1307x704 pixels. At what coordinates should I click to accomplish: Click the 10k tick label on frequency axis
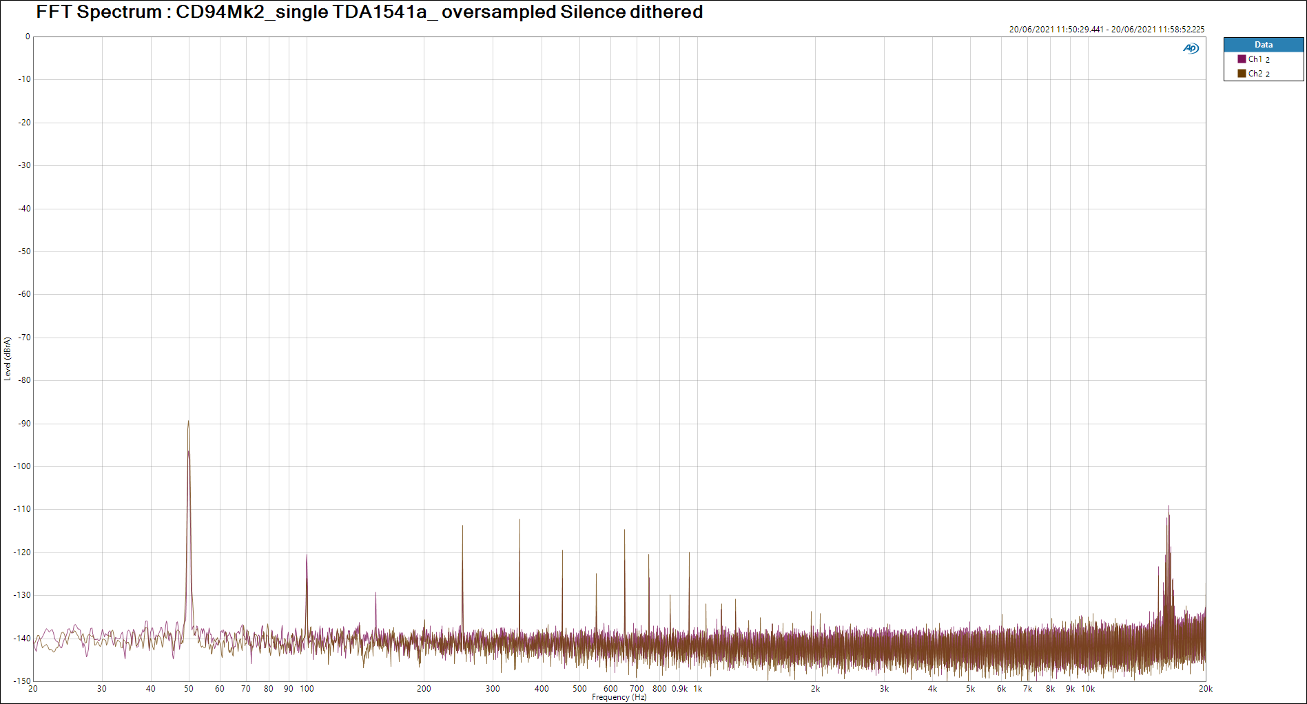1088,689
